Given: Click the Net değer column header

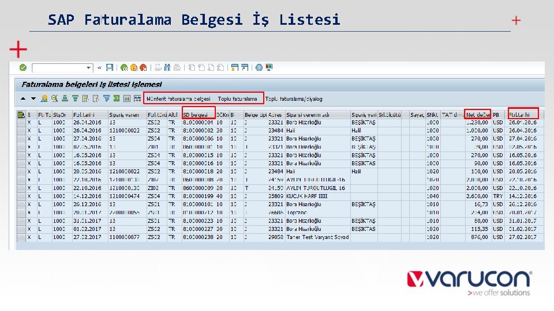Looking at the screenshot, I should 478,115.
